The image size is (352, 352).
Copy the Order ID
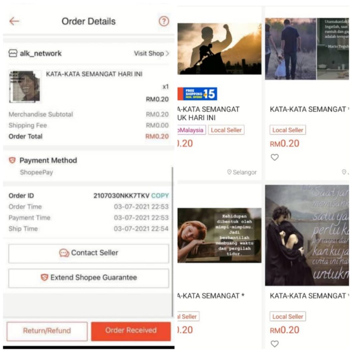pos(160,196)
